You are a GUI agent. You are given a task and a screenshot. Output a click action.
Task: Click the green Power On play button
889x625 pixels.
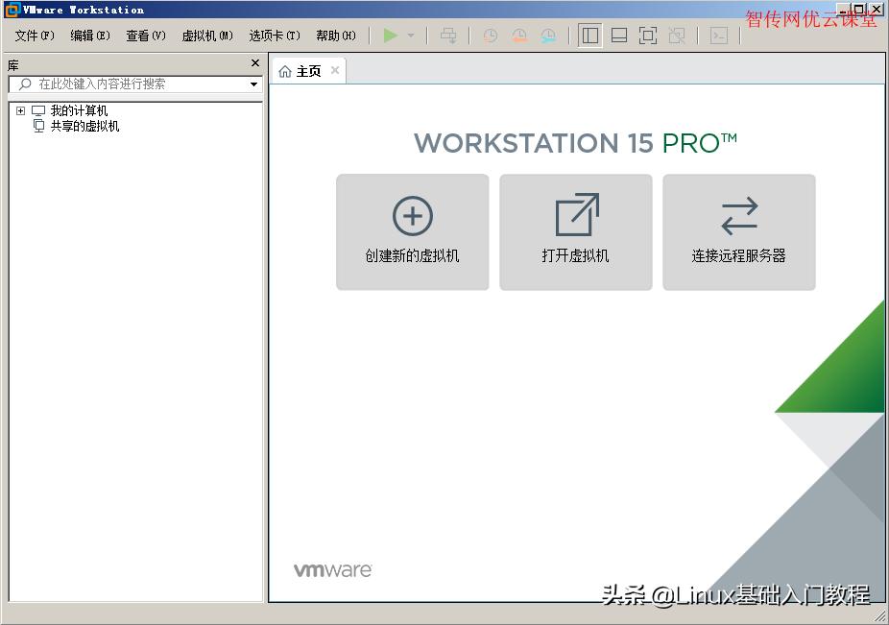[x=390, y=36]
